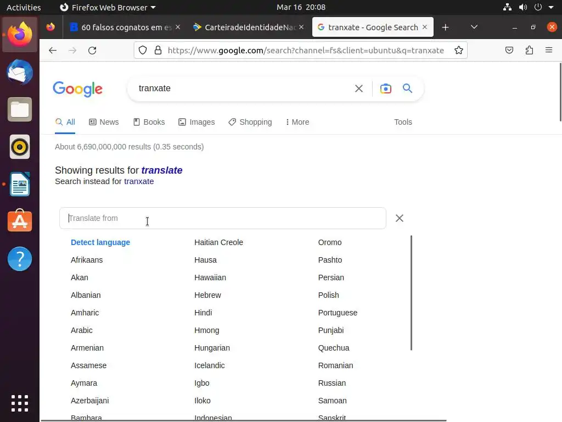Switch to CarteiradeIdentidadeNac tab
Image resolution: width=562 pixels, height=422 pixels.
pos(250,27)
